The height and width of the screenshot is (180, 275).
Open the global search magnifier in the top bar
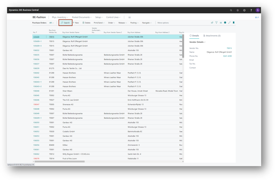231,10
